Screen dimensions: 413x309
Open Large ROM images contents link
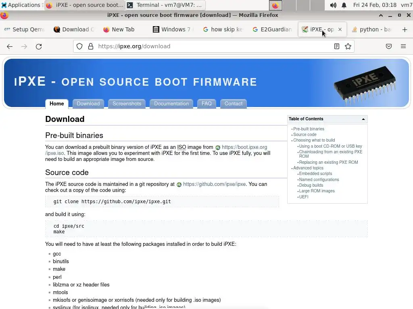[x=317, y=191]
